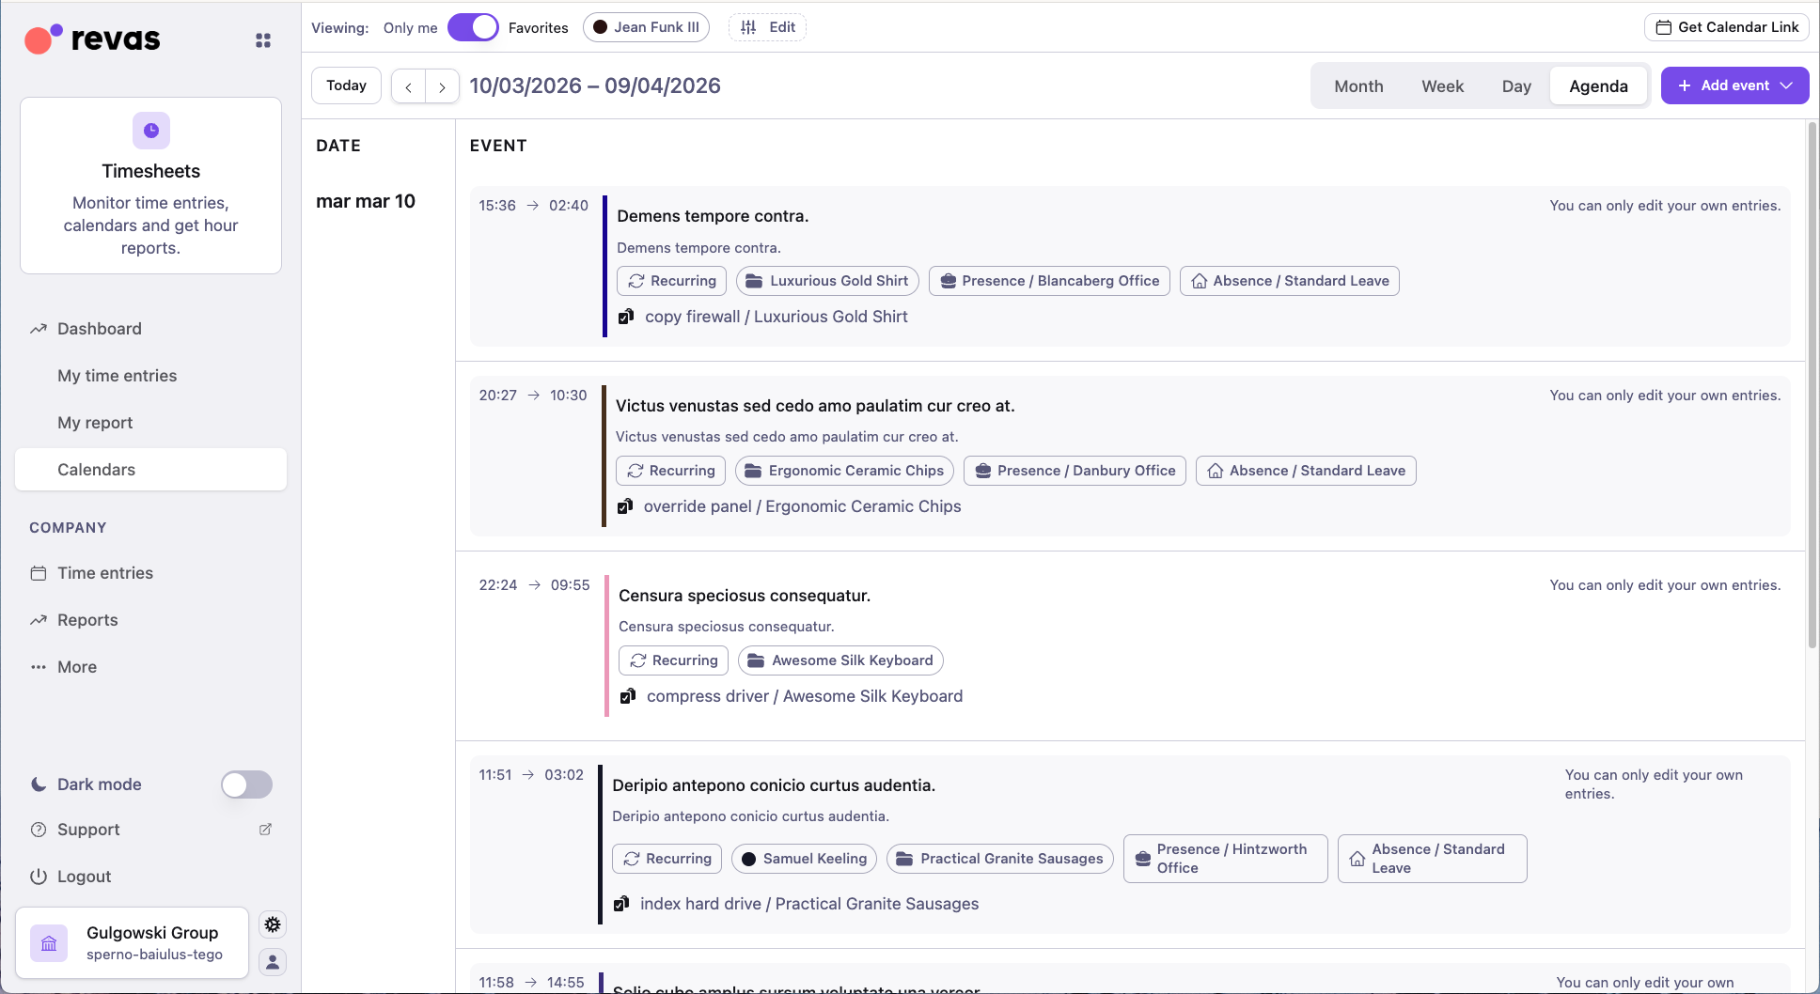This screenshot has height=994, width=1820.
Task: Click the next date range chevron
Action: pyautogui.click(x=442, y=85)
